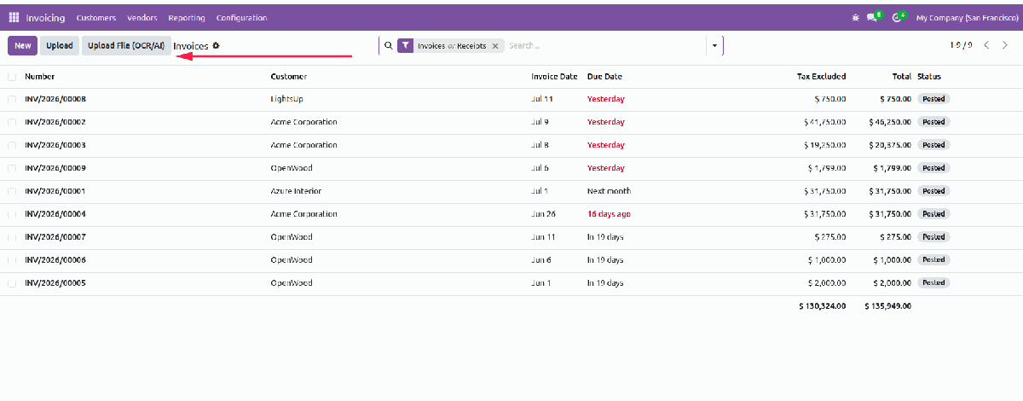
Task: Open invoice INV/2026/00001
Action: point(55,191)
